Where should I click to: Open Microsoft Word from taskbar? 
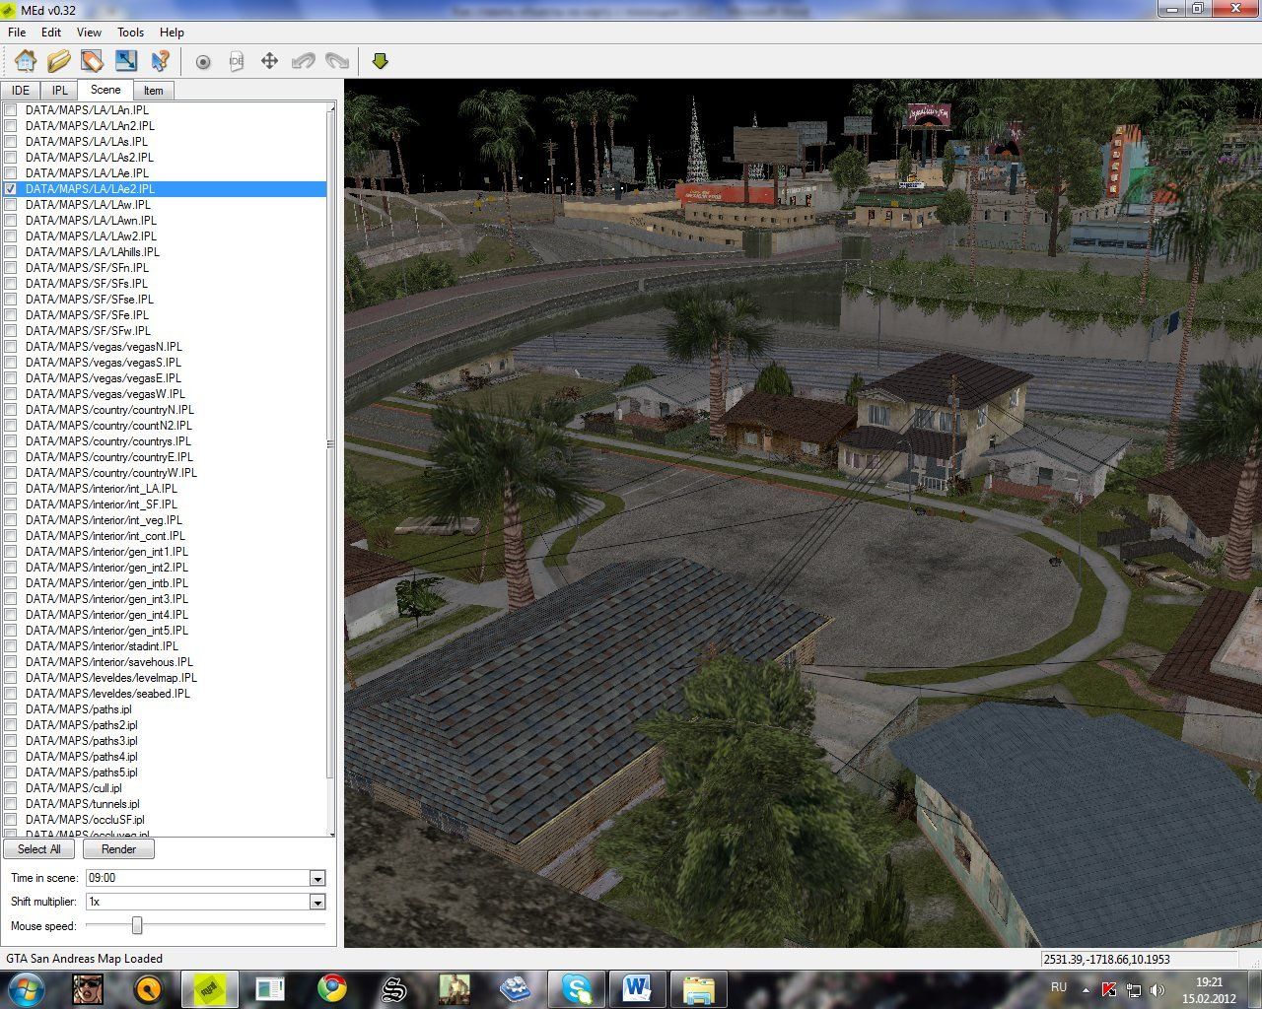pyautogui.click(x=638, y=988)
